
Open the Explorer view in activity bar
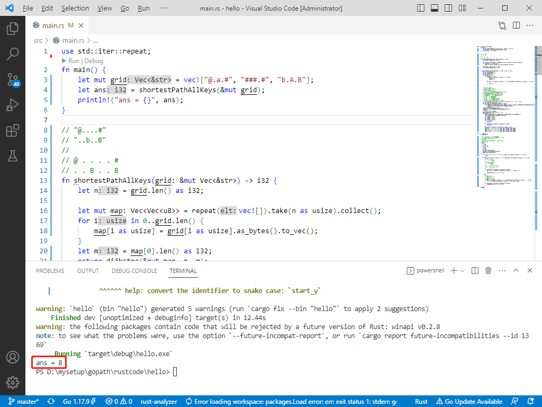coord(13,29)
